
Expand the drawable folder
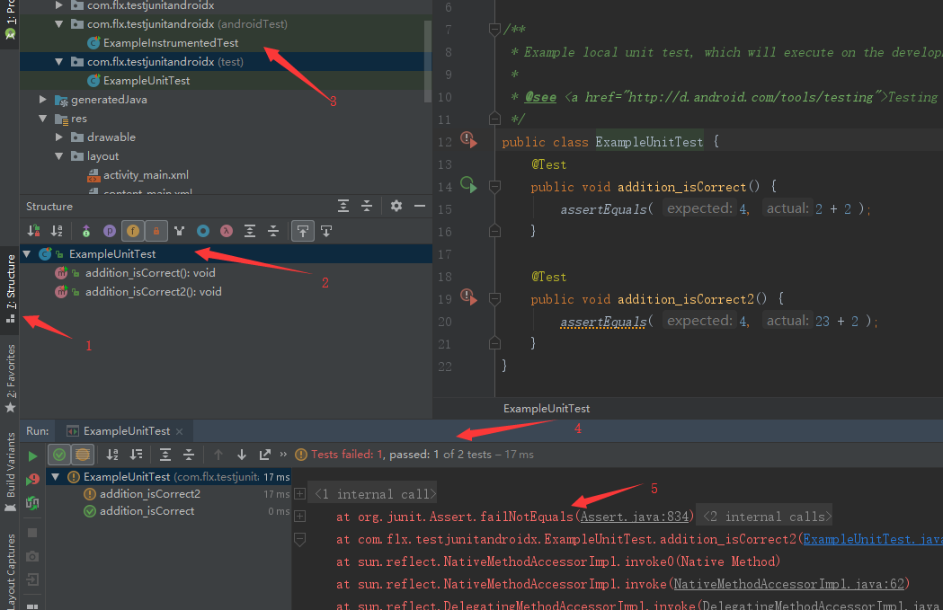59,137
